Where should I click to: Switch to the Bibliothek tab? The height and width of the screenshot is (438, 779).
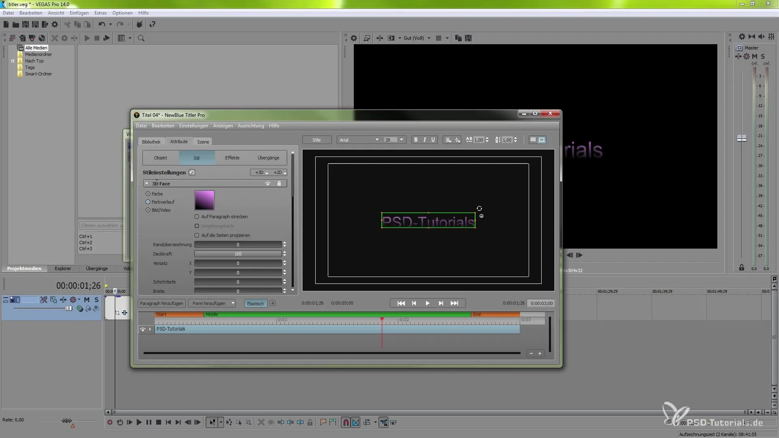(x=151, y=142)
